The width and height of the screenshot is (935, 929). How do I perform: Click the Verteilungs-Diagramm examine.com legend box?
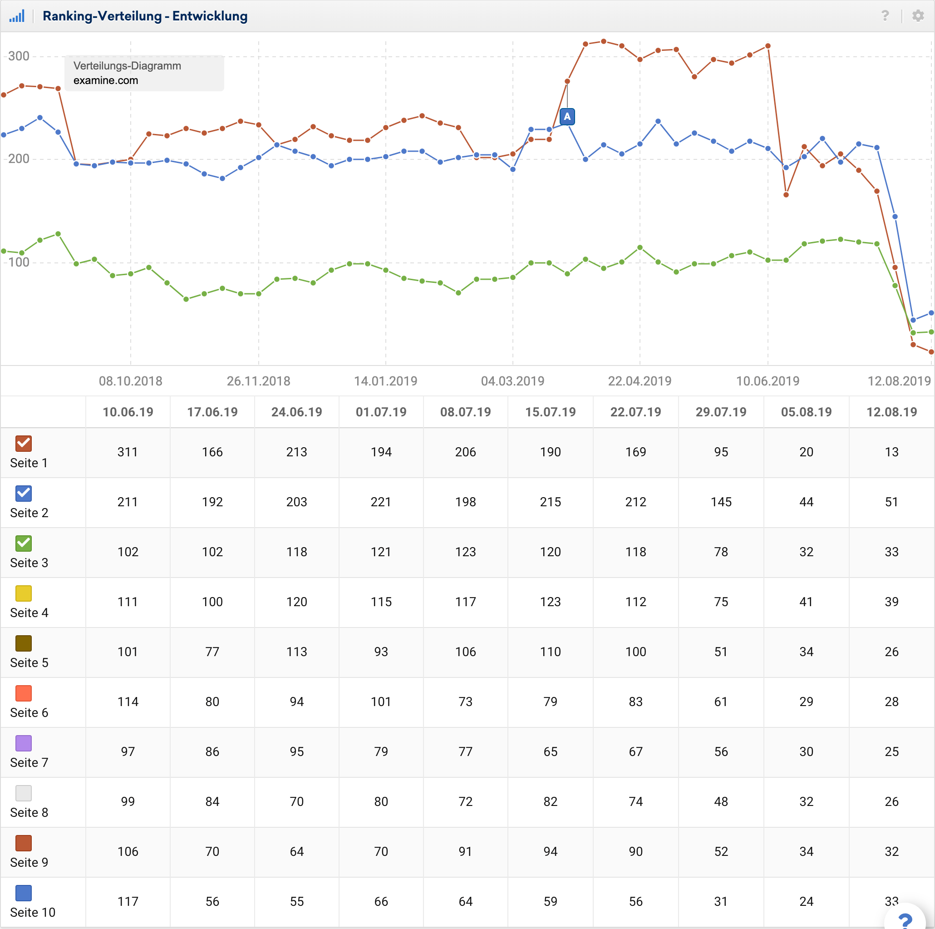144,73
